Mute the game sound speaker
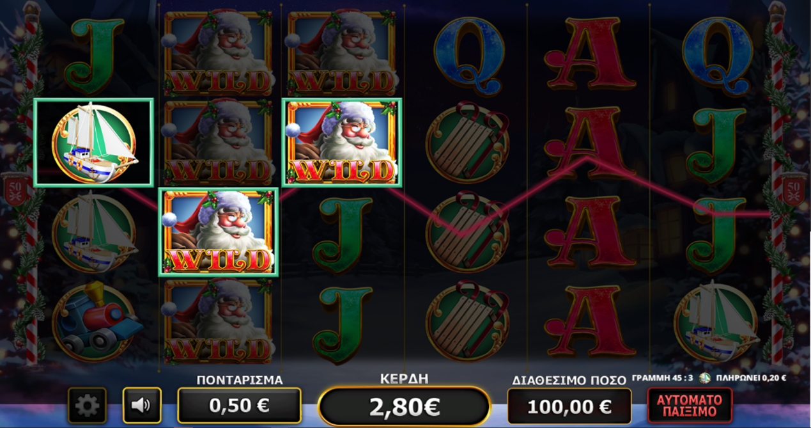 (x=142, y=406)
